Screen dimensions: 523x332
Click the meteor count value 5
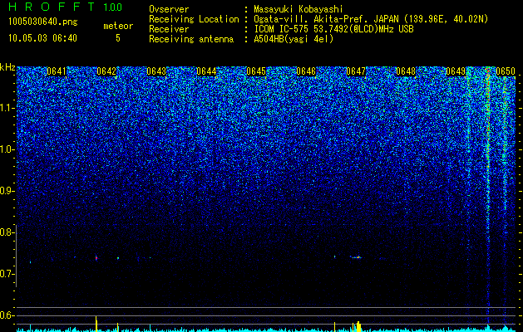118,38
